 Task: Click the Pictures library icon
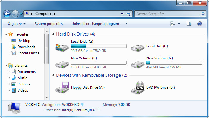tap(14, 84)
